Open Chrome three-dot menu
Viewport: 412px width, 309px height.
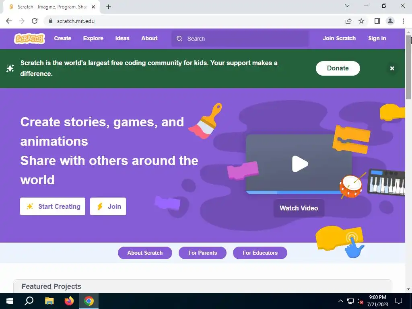tap(403, 21)
